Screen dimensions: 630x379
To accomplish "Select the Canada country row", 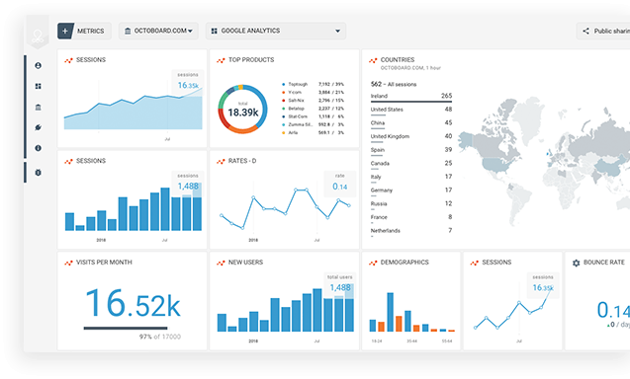I will [411, 164].
